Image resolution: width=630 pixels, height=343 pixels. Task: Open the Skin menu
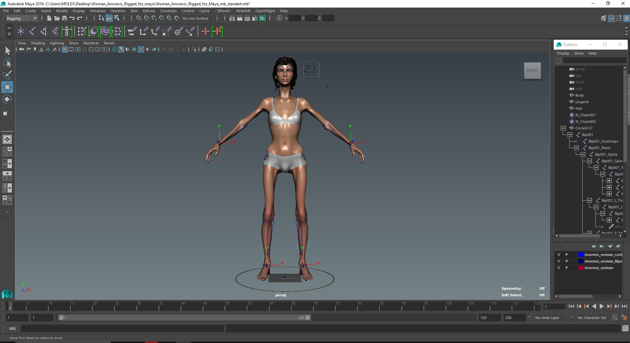(134, 11)
